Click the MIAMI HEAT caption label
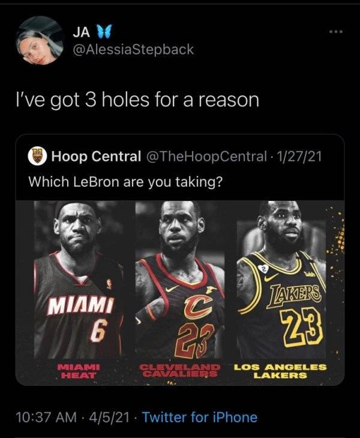The image size is (360, 438). coord(78,371)
